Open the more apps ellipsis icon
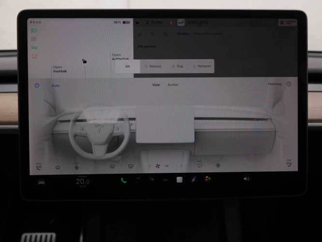The height and width of the screenshot is (242, 322). point(165,180)
